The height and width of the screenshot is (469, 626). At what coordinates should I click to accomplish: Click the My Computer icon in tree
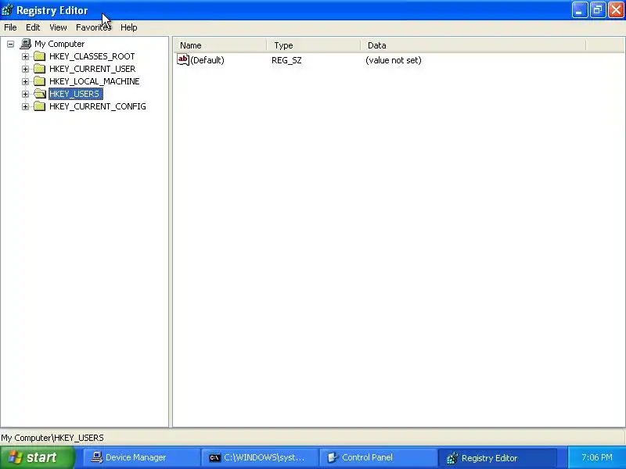pyautogui.click(x=26, y=44)
